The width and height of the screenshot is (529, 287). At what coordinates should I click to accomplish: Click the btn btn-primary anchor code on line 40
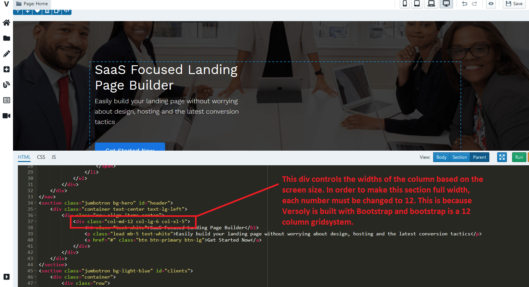click(x=173, y=240)
